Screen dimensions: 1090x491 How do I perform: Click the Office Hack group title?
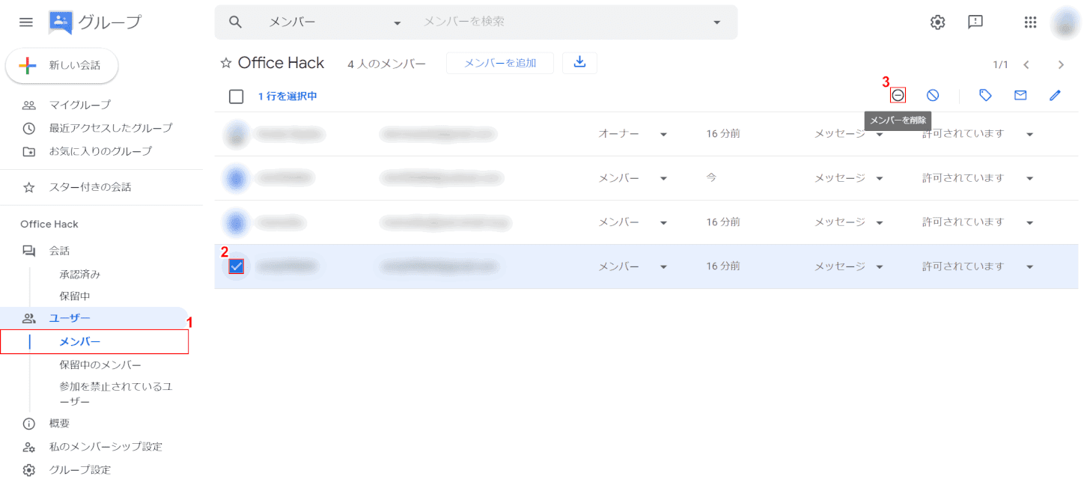point(281,64)
